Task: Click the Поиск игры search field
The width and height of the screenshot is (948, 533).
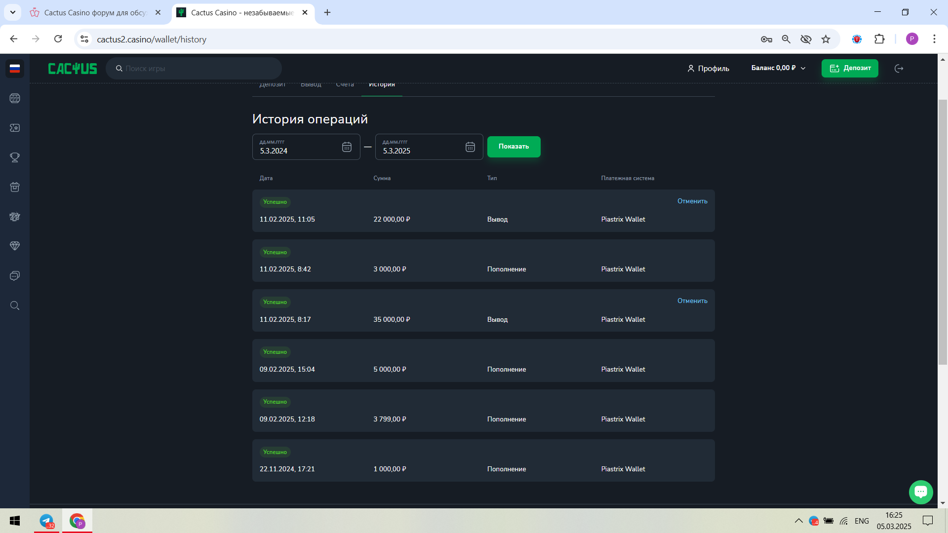Action: coord(197,69)
